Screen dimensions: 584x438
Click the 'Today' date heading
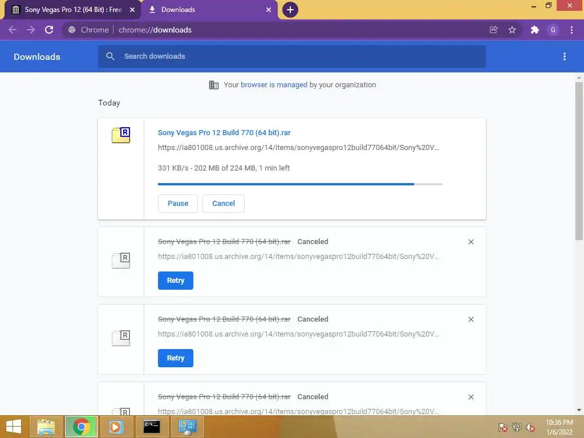coord(109,103)
